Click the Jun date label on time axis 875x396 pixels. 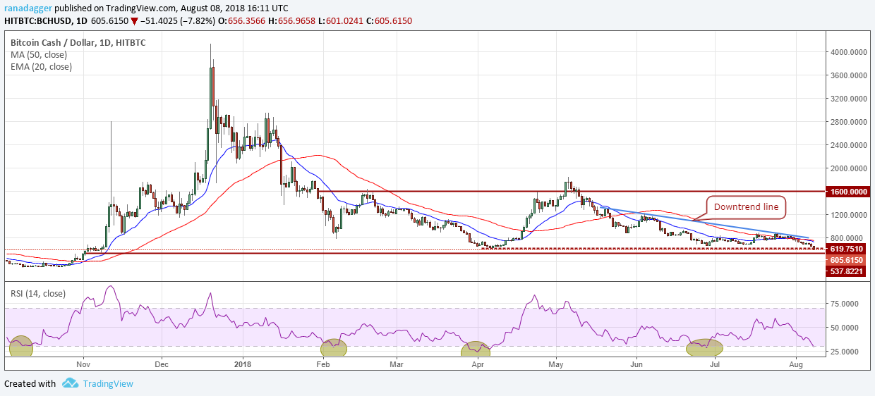pyautogui.click(x=637, y=365)
